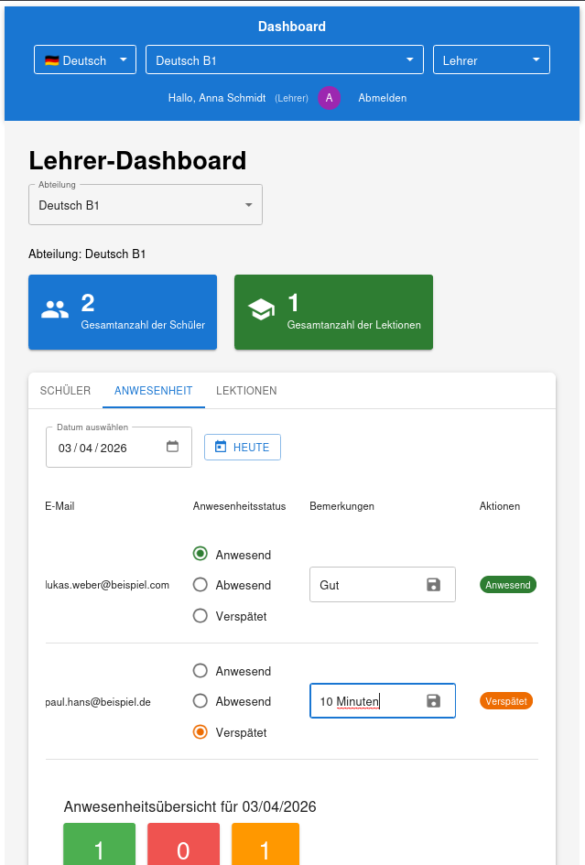Switch to the 'Lektionen' tab

246,391
